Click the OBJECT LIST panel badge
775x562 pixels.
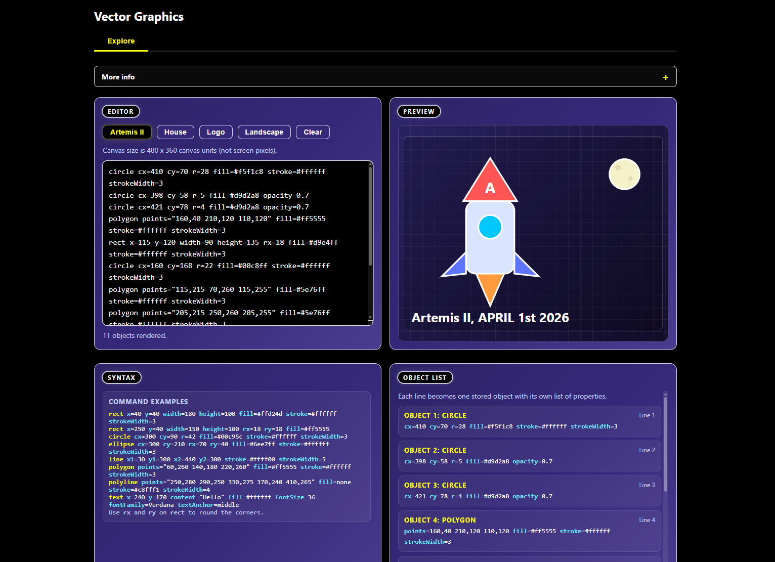pyautogui.click(x=425, y=377)
